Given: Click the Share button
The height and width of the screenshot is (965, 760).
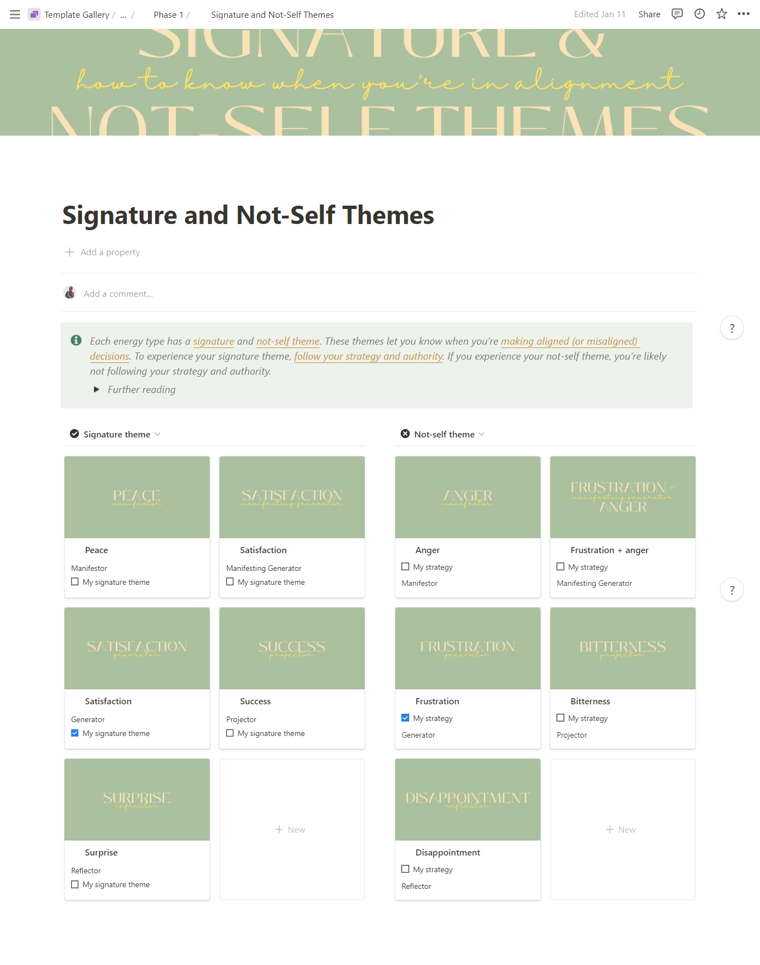Looking at the screenshot, I should (x=649, y=14).
